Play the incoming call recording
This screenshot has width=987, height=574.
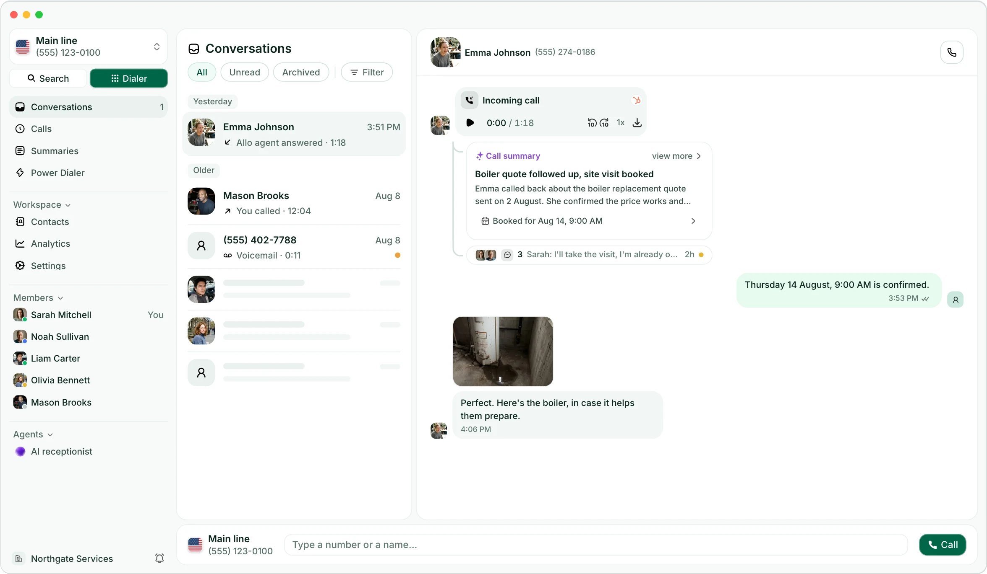470,123
